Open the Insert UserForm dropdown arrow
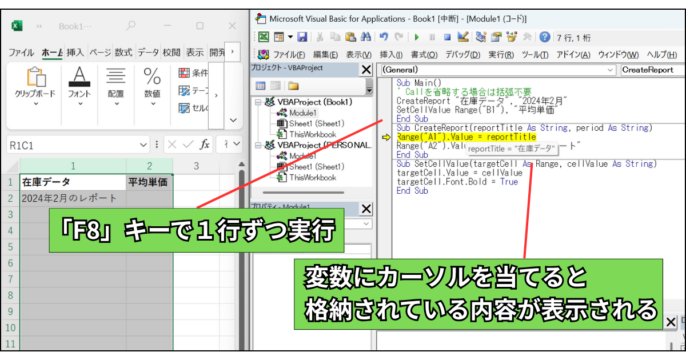The image size is (686, 360). [x=290, y=37]
